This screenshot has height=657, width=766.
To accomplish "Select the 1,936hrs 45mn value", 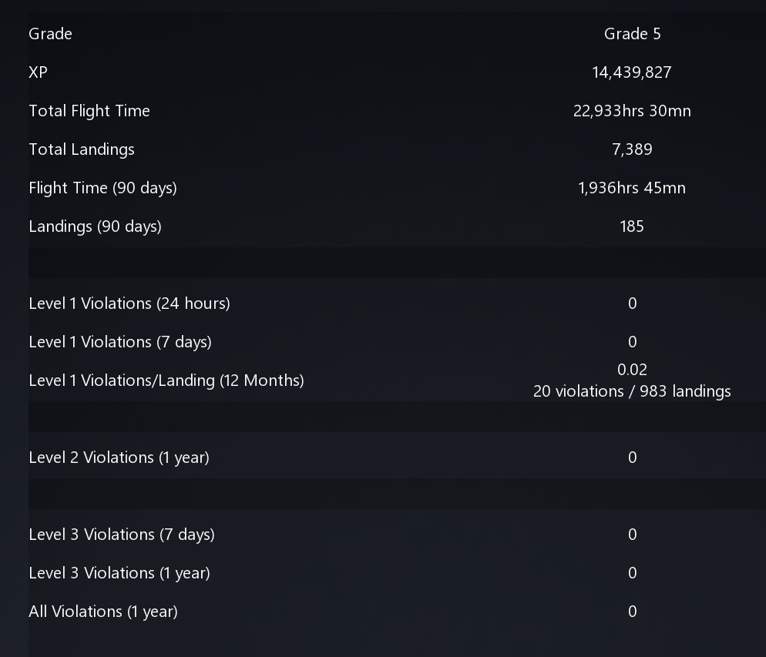I will coord(632,188).
